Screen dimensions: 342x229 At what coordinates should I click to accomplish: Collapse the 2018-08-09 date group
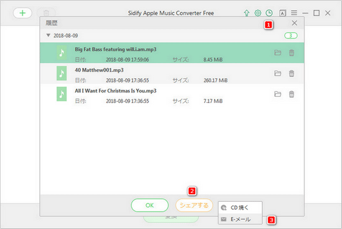coord(49,35)
